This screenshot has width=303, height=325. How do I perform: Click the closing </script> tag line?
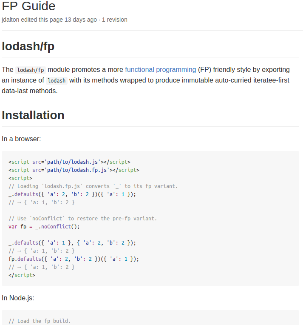point(22,275)
